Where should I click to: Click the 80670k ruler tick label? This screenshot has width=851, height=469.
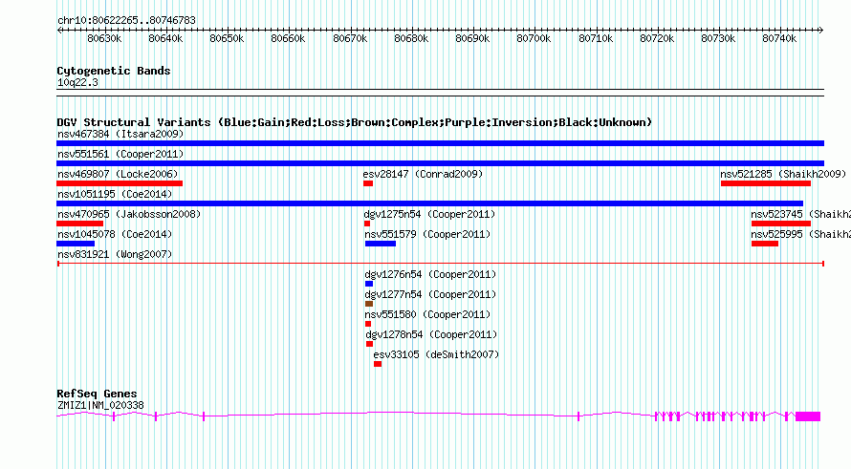click(350, 38)
